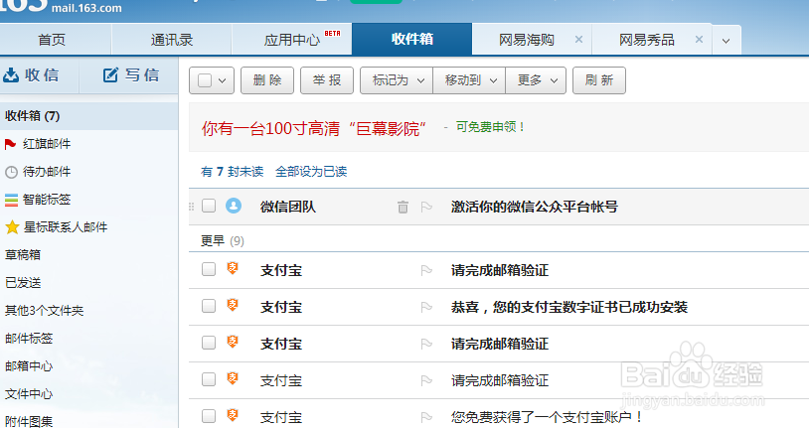The image size is (809, 428).
Task: Click the 删除 button
Action: tap(267, 80)
